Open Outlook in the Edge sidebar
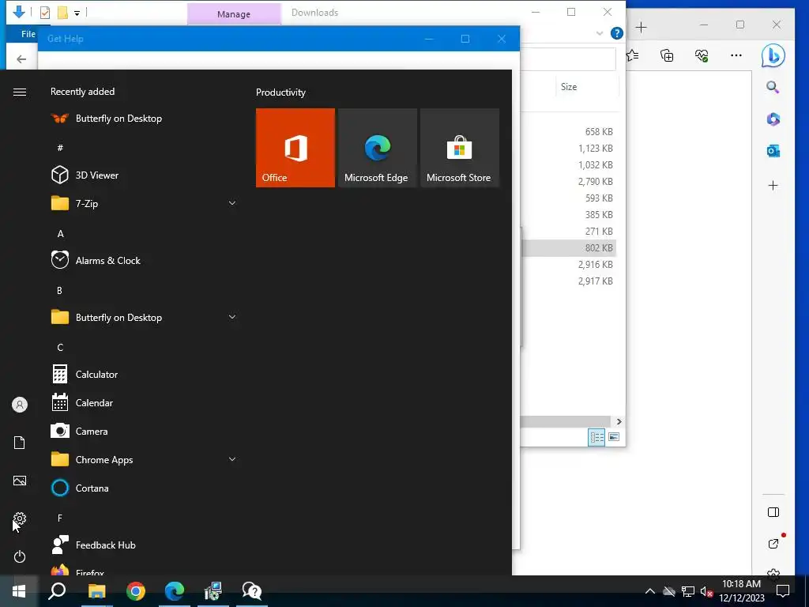The image size is (809, 607). [773, 151]
